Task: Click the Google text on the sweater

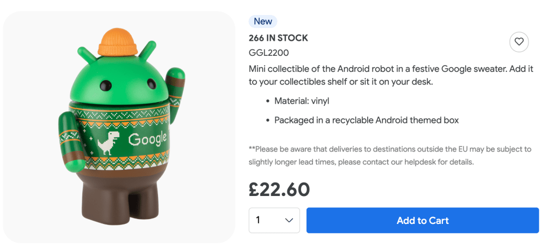Action: (x=147, y=140)
